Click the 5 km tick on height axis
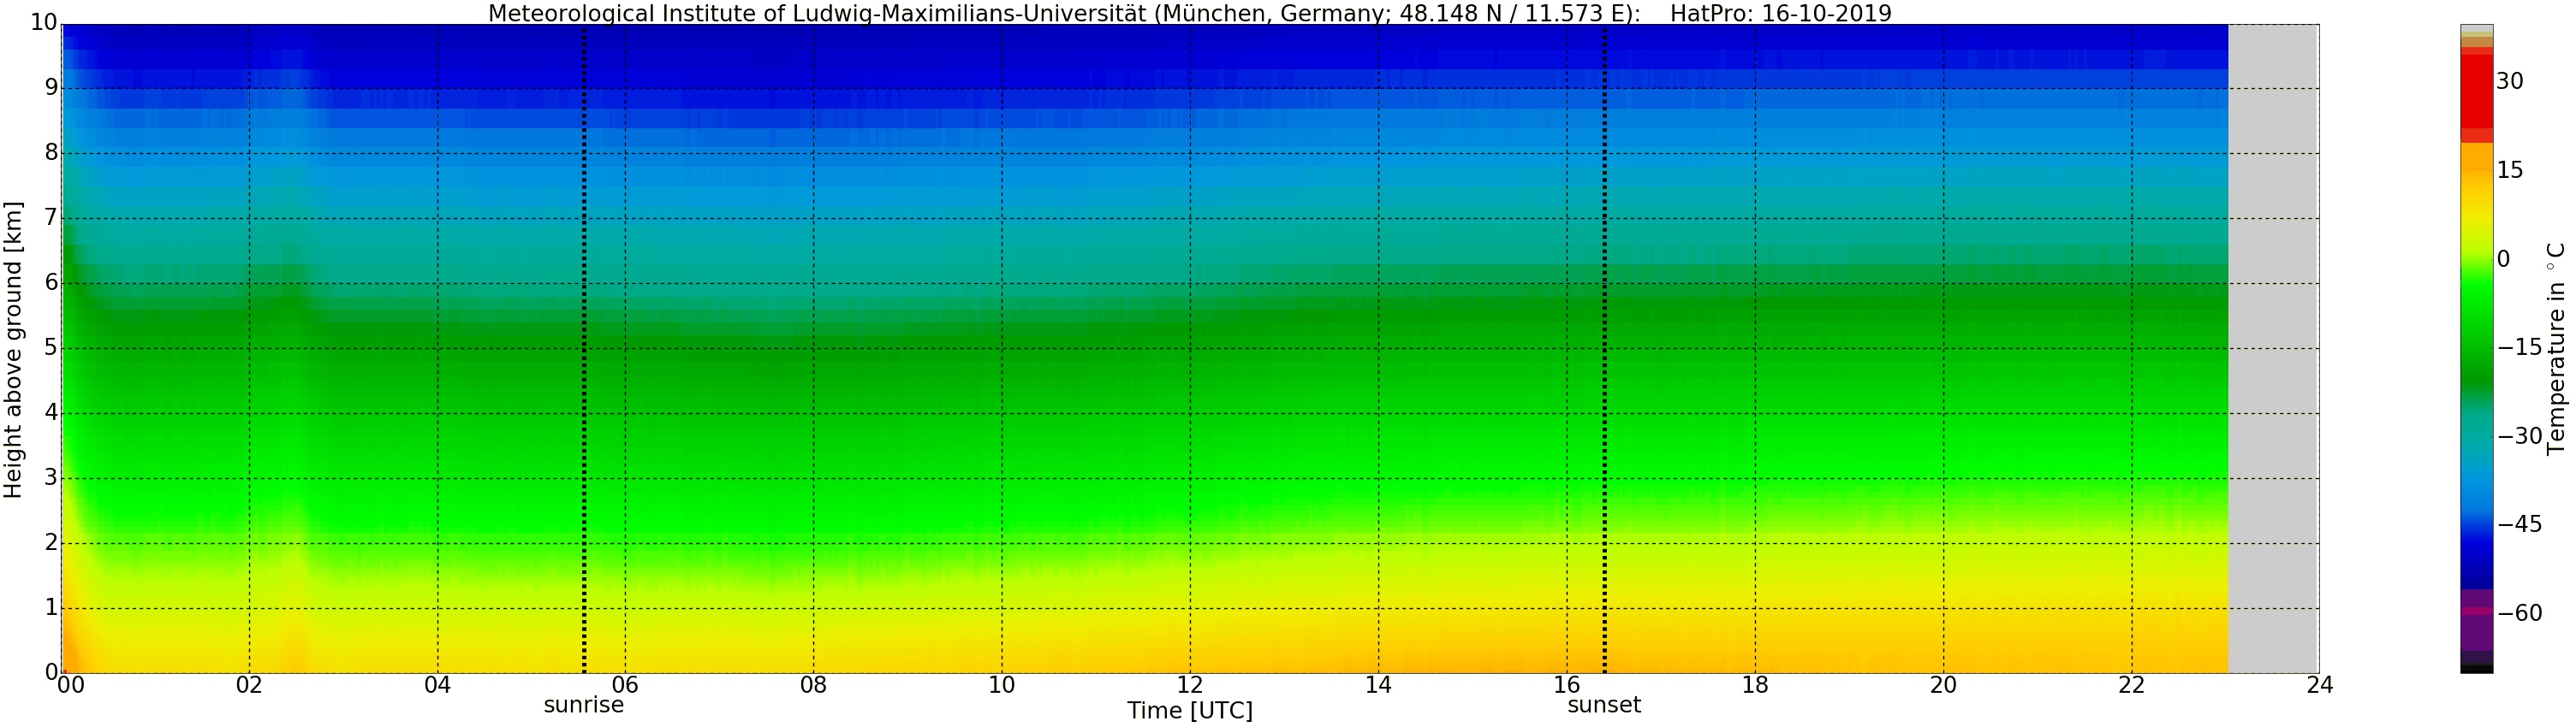The height and width of the screenshot is (727, 2576). click(x=50, y=348)
